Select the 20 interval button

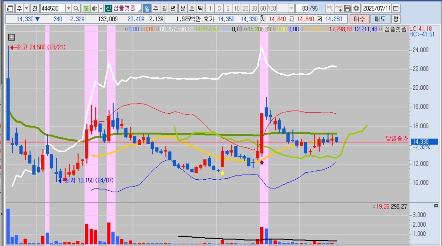point(245,8)
